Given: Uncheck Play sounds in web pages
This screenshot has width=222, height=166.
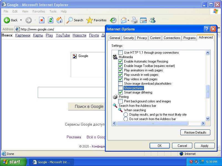Looking at the screenshot, I should tap(120, 75).
